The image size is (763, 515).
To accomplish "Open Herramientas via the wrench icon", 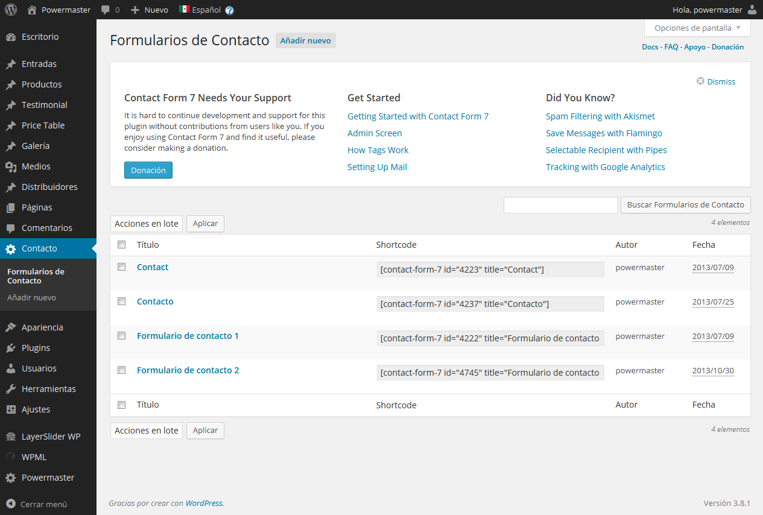I will pos(11,389).
